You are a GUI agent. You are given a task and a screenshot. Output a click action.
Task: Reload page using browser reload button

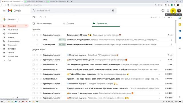(x=8, y=5)
